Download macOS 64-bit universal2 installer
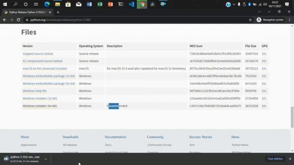 tap(45, 68)
